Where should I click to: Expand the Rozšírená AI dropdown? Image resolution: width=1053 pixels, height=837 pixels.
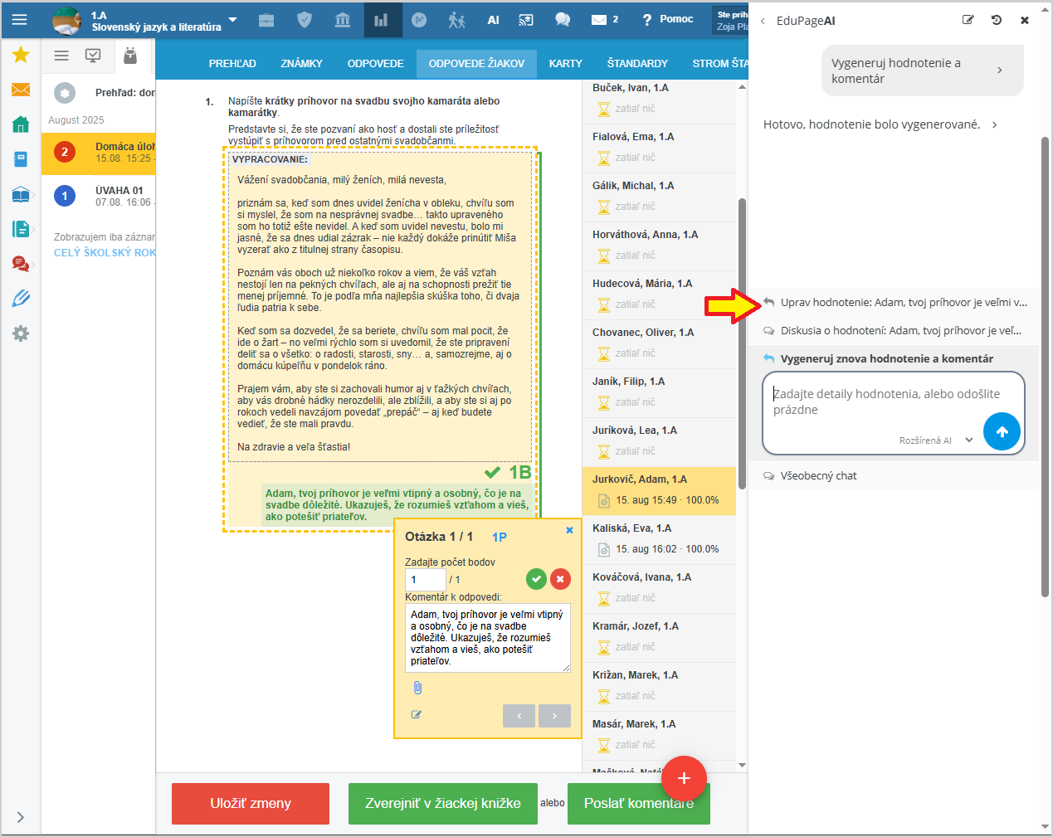968,440
